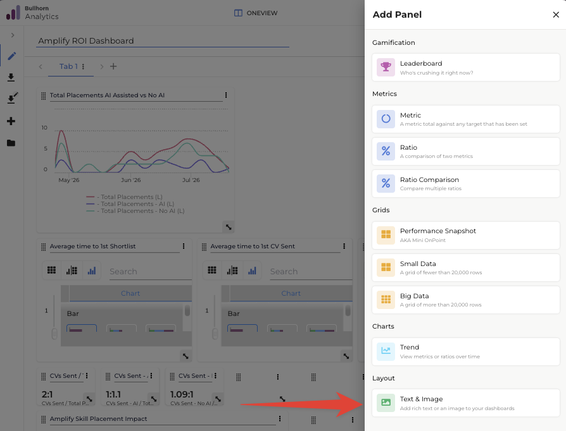The image size is (566, 431).
Task: Click the folder icon in sidebar
Action: click(11, 143)
